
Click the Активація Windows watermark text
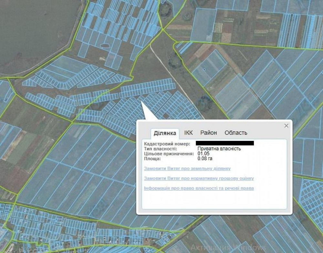(228, 248)
